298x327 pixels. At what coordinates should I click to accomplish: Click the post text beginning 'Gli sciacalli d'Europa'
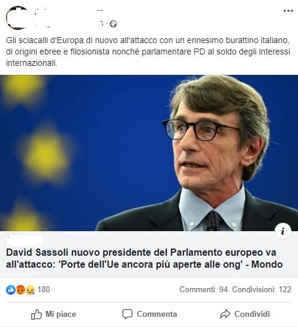coord(148,52)
